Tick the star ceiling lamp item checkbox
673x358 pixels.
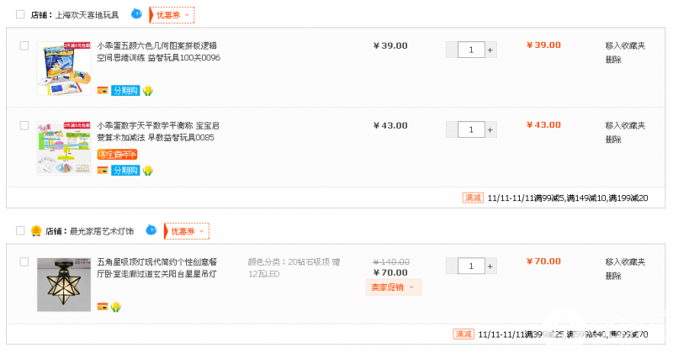coord(24,262)
